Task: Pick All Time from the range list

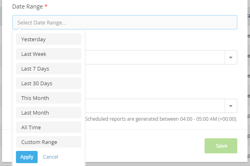Action: 49,127
